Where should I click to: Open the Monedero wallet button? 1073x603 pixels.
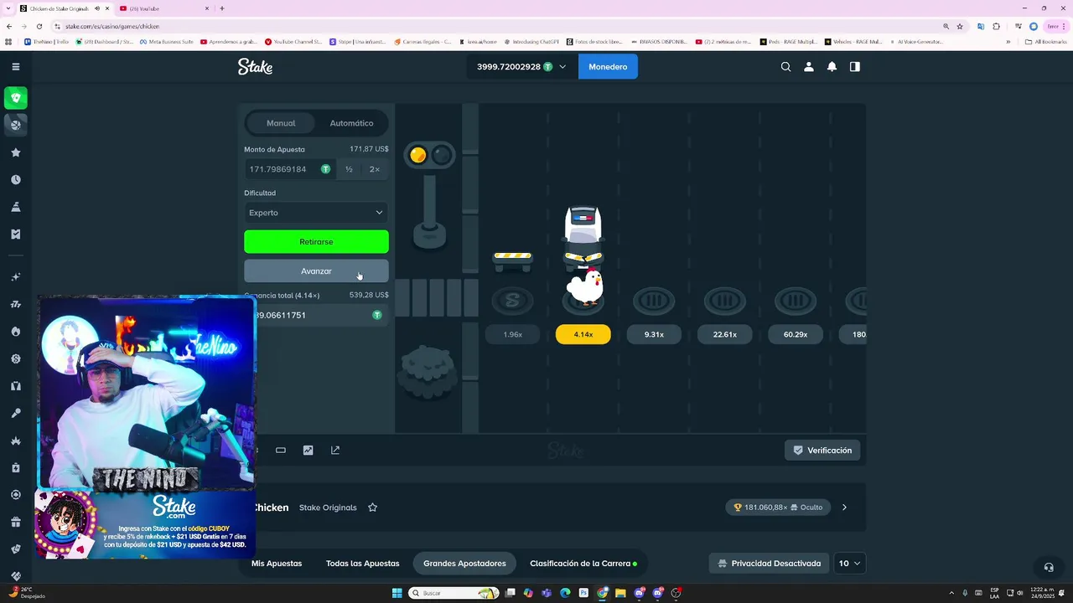pos(608,67)
